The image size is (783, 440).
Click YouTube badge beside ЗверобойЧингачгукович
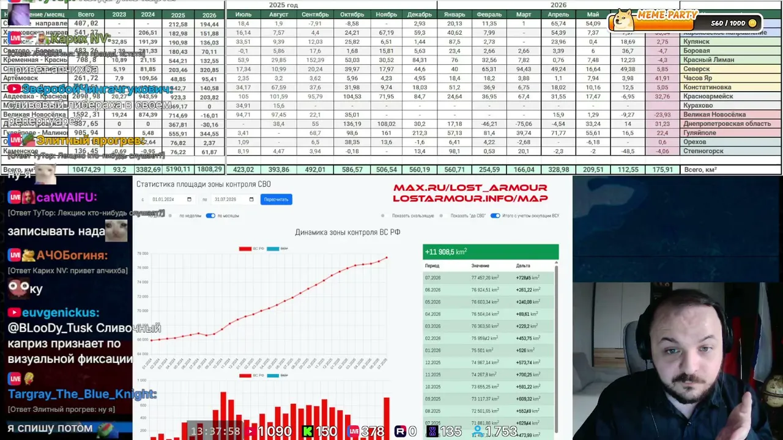pyautogui.click(x=13, y=89)
